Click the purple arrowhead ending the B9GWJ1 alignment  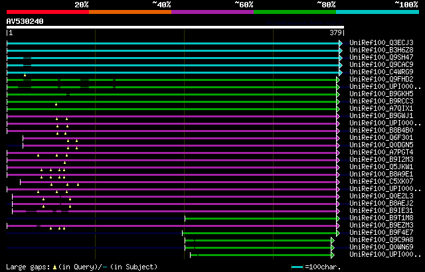(x=338, y=116)
